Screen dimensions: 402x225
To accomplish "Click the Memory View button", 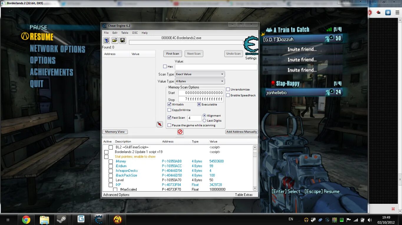I will (115, 132).
